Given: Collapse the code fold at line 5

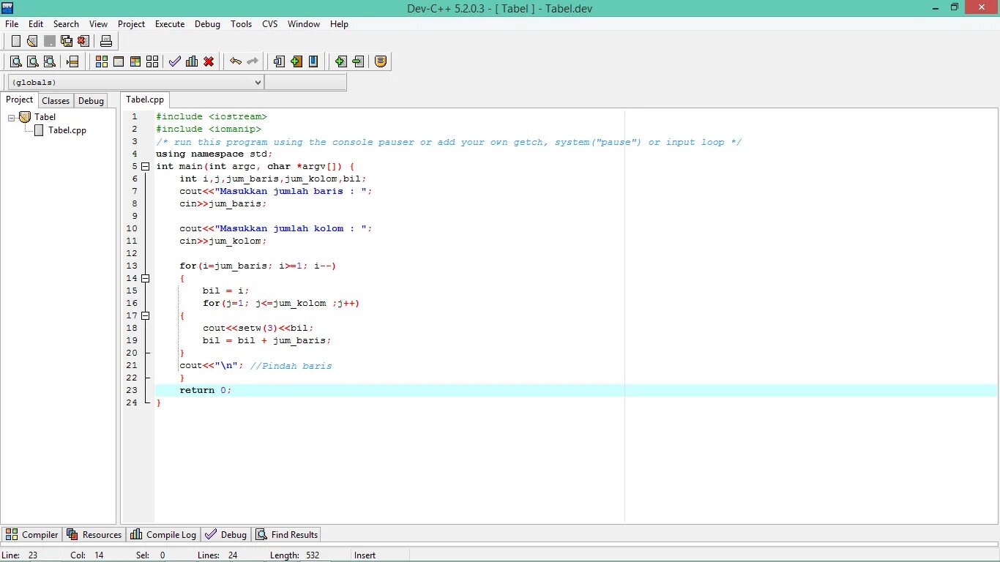Looking at the screenshot, I should 146,167.
